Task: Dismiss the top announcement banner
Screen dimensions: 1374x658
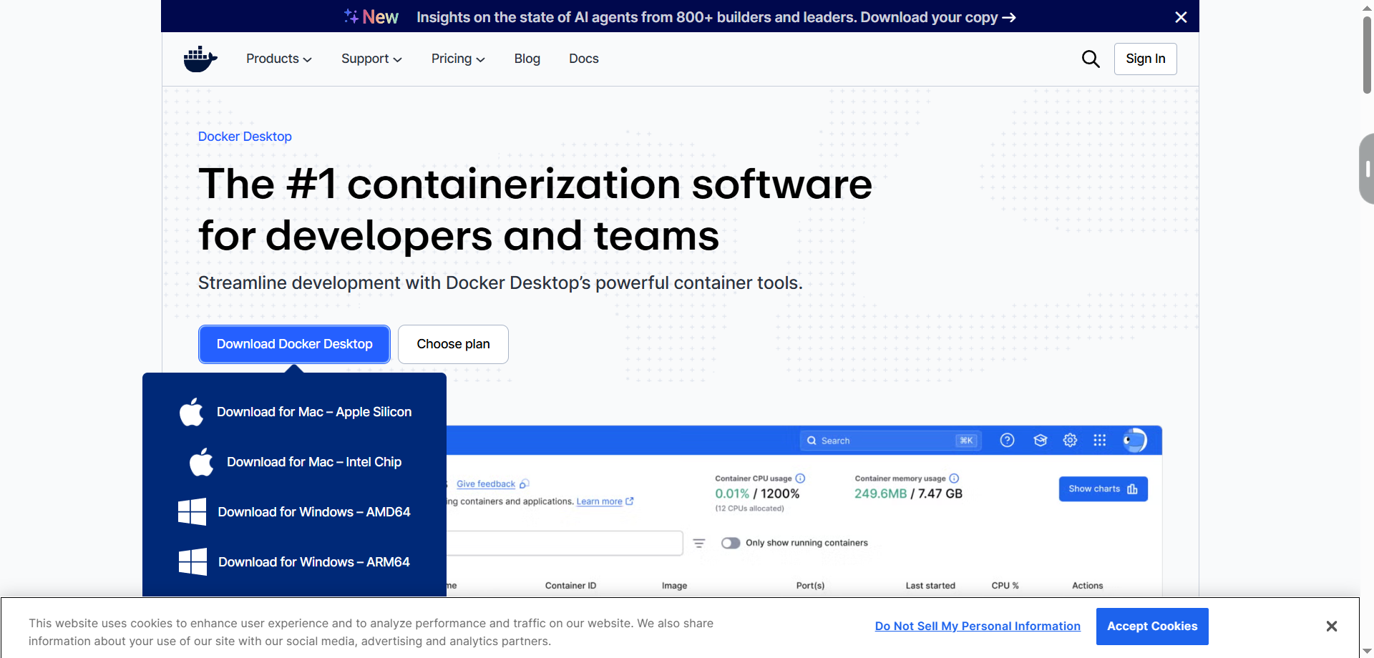Action: [x=1181, y=17]
